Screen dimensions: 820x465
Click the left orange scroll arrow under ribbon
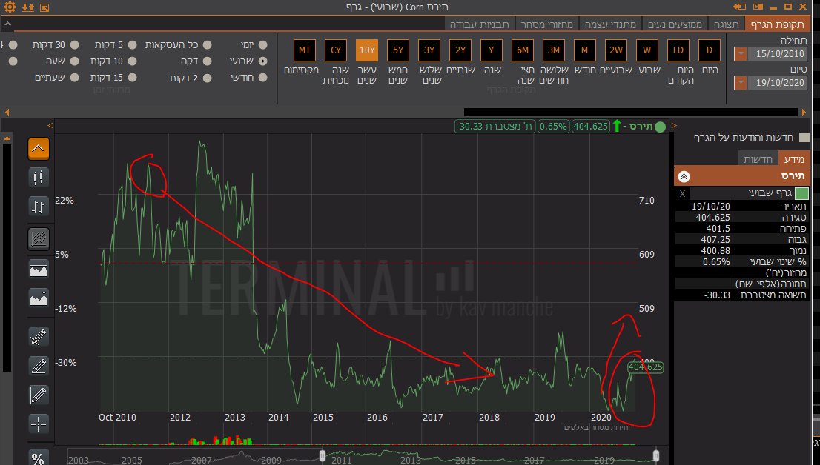tap(7, 112)
